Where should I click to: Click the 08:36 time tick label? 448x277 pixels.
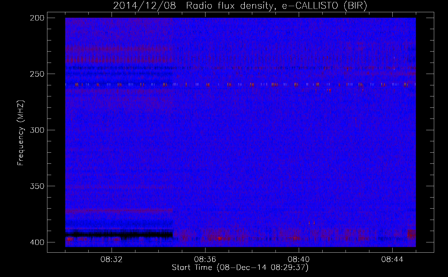pyautogui.click(x=205, y=260)
